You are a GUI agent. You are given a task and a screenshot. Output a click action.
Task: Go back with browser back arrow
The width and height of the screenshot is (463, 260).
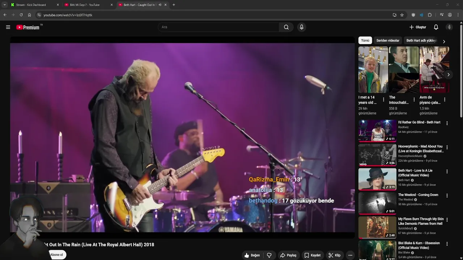coord(5,15)
